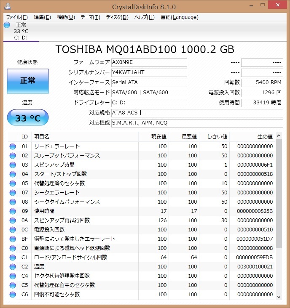This screenshot has width=290, height=308.
Task: Click the power-on count field 1296 回
Action: click(x=262, y=93)
